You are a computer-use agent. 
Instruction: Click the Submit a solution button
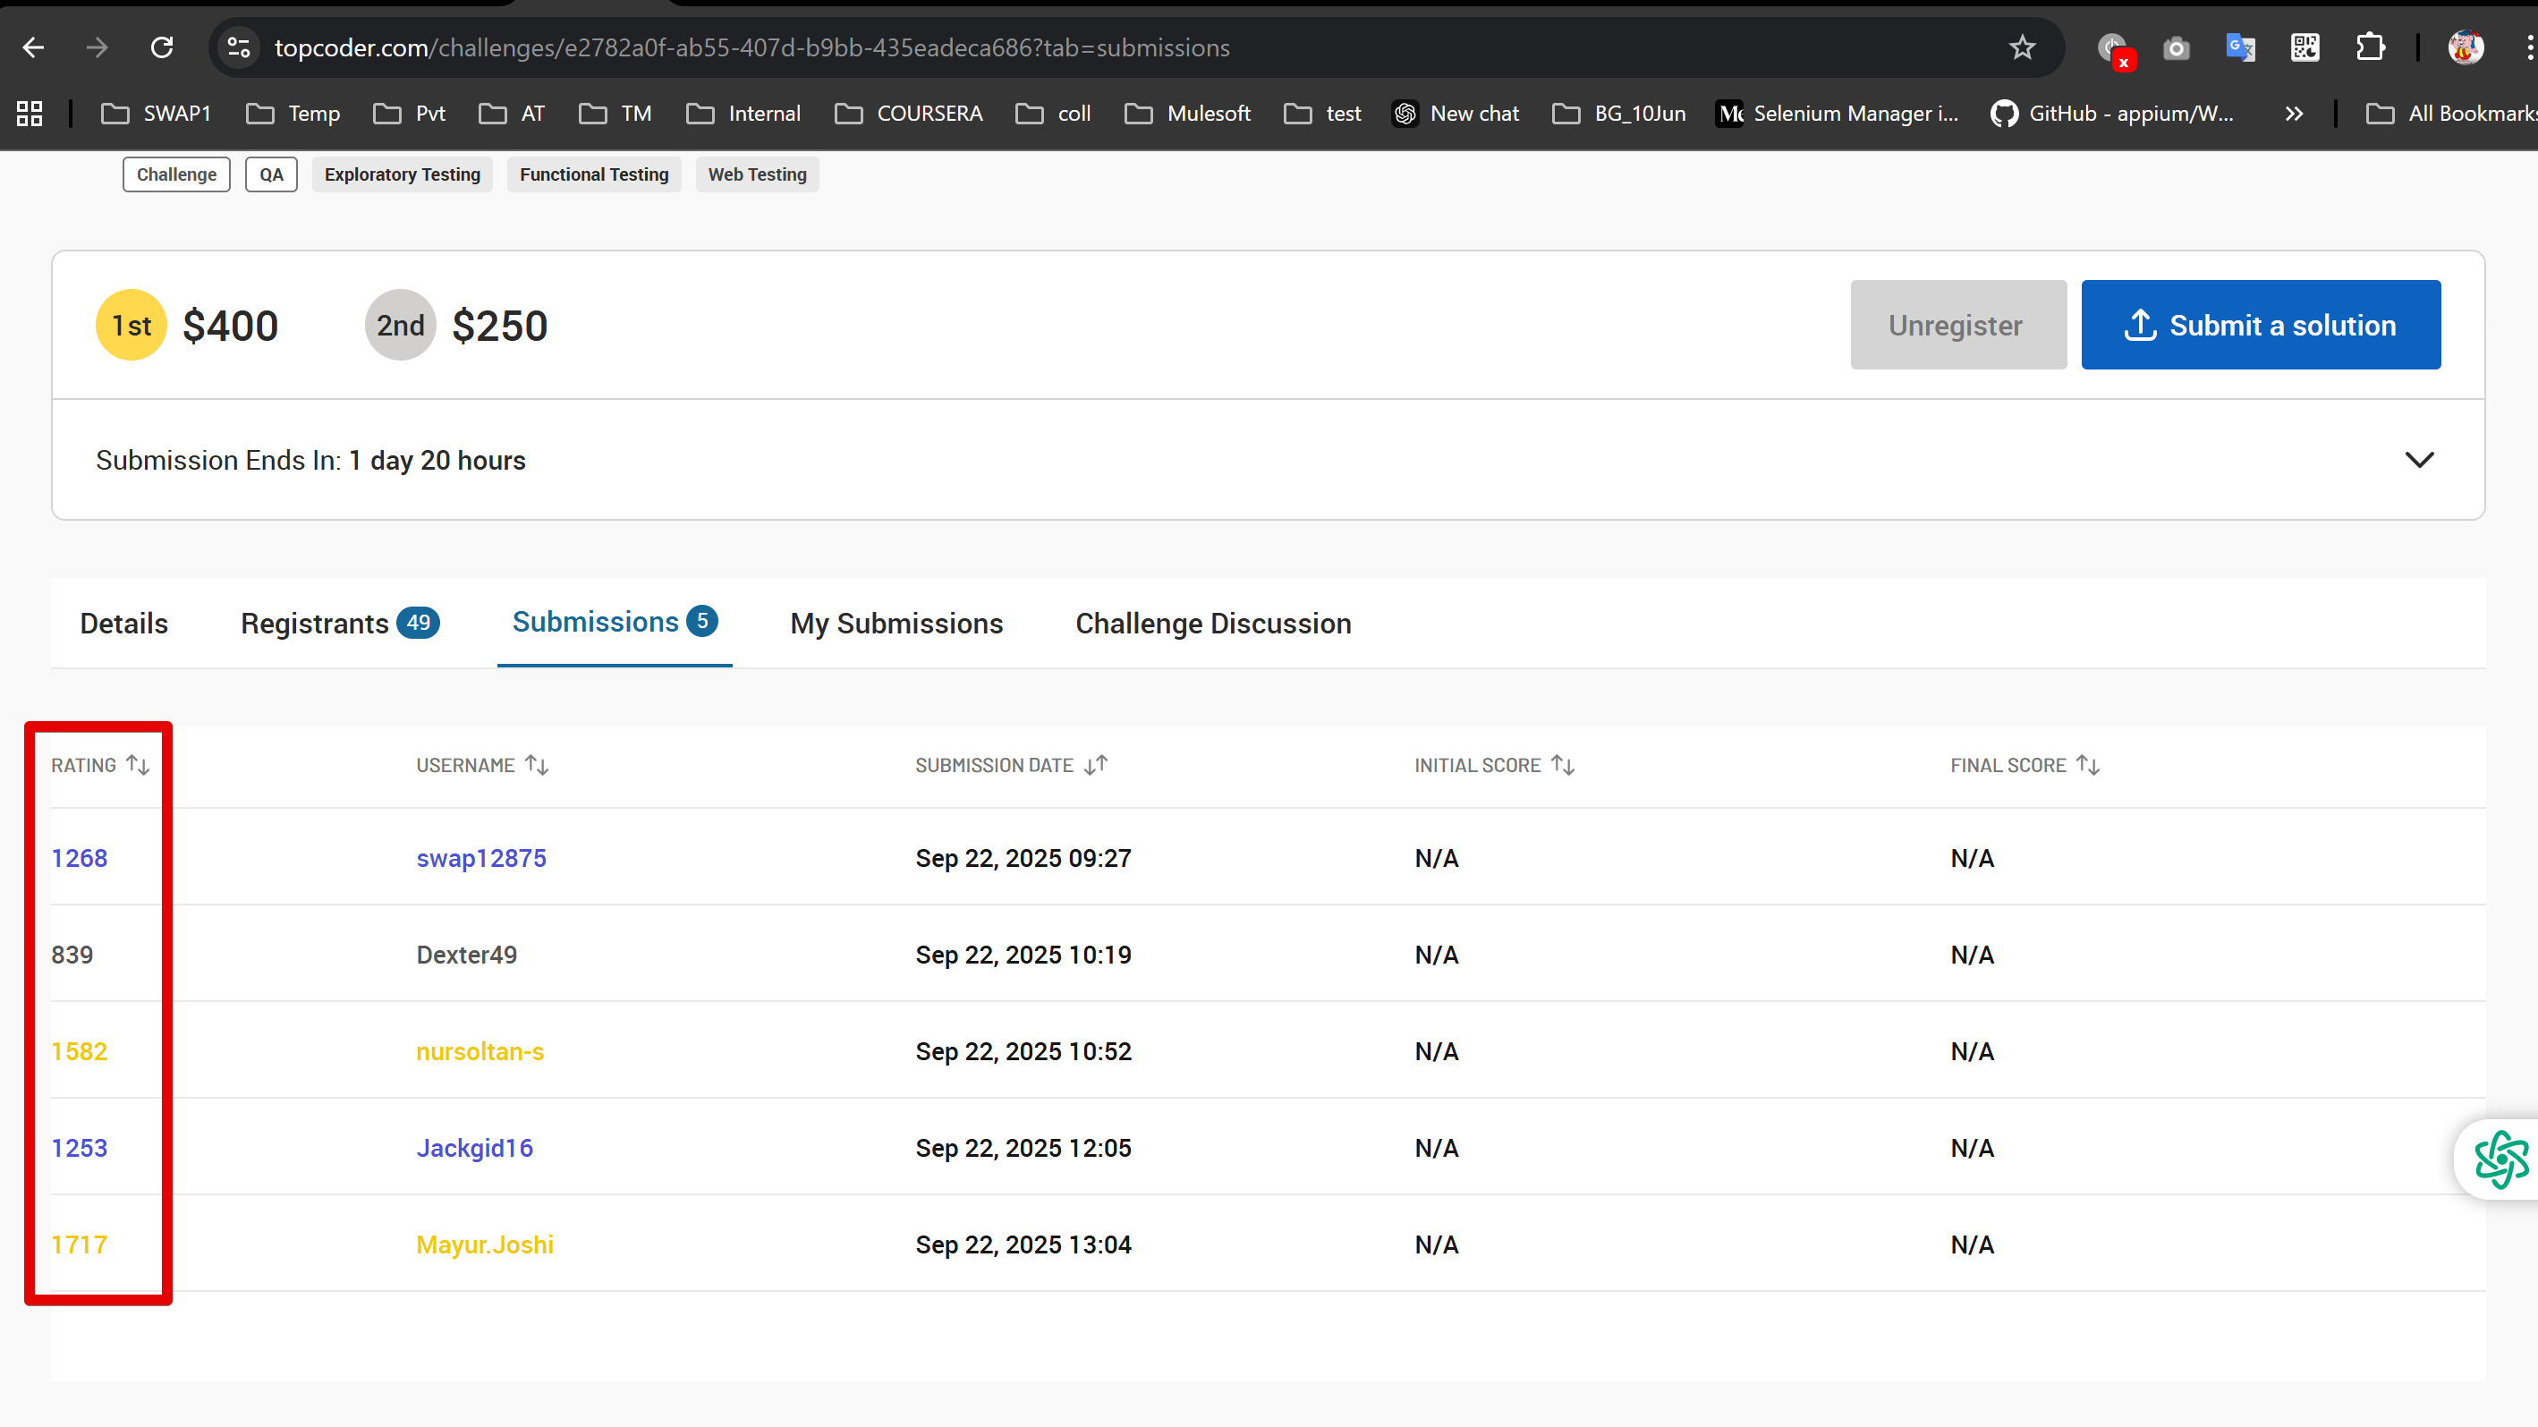(2260, 326)
